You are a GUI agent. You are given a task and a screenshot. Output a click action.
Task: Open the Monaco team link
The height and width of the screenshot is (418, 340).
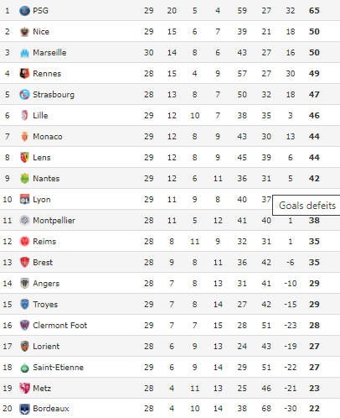pyautogui.click(x=48, y=137)
